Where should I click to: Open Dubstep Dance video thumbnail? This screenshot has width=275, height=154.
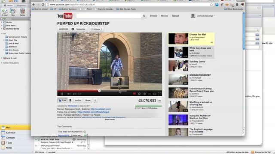coord(178,66)
